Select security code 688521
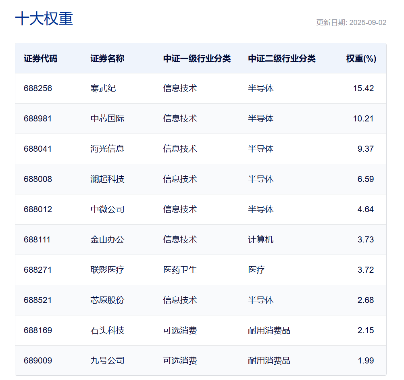 38,300
